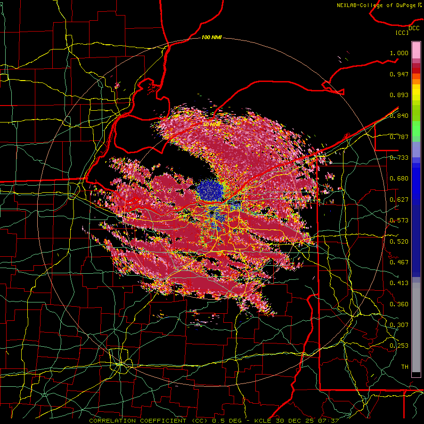The width and height of the screenshot is (424, 424).
Task: Click the 0.360 color scale value
Action: 399,304
